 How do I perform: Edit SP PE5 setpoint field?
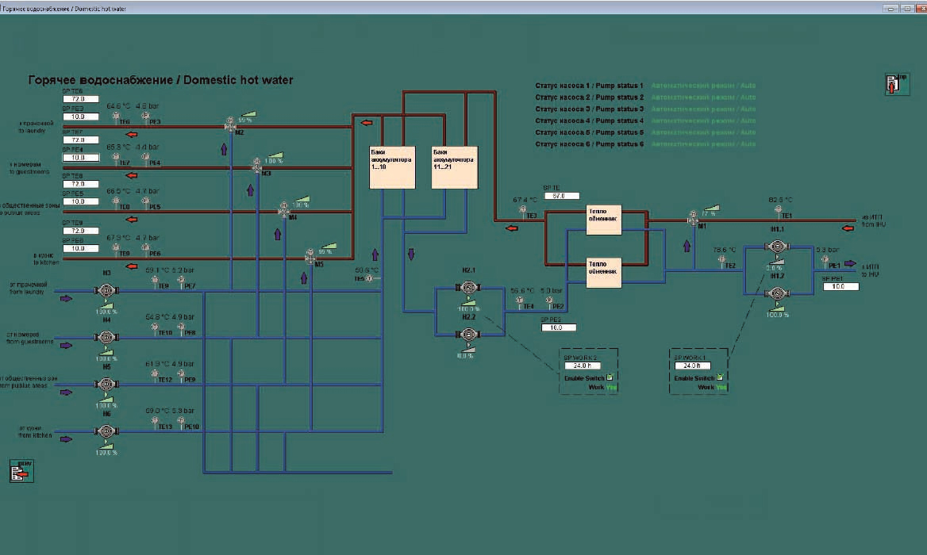click(81, 202)
